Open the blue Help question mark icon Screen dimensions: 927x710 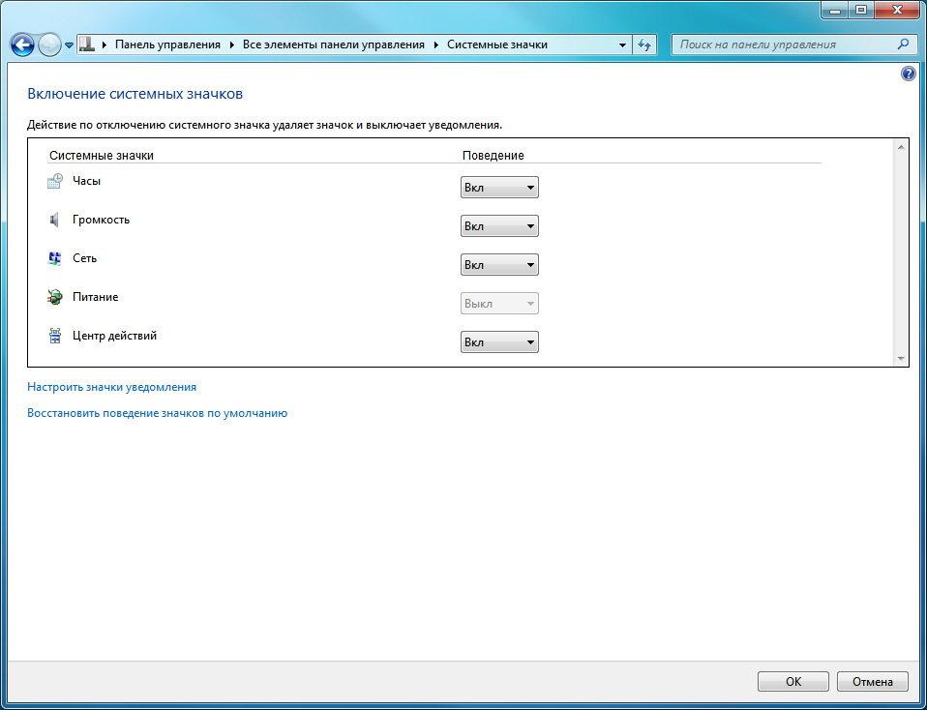(x=908, y=74)
